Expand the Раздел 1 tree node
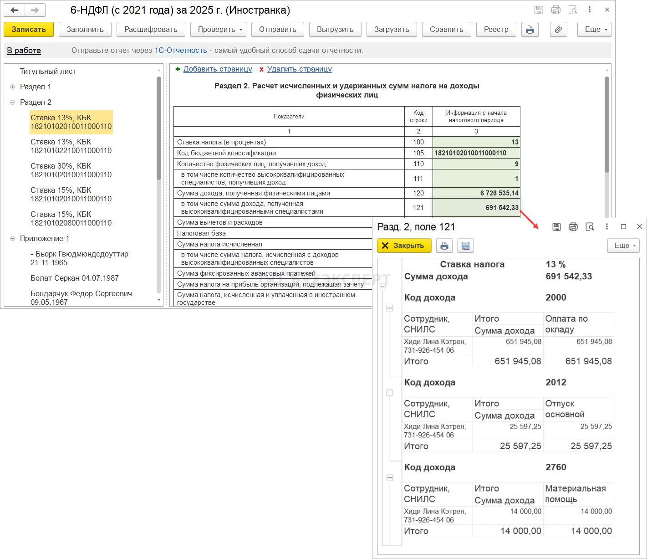647x559 pixels. 13,87
